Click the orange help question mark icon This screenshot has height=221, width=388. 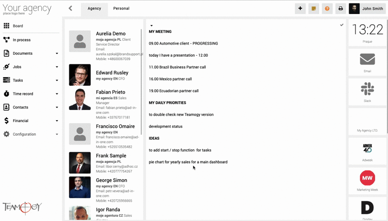327,9
